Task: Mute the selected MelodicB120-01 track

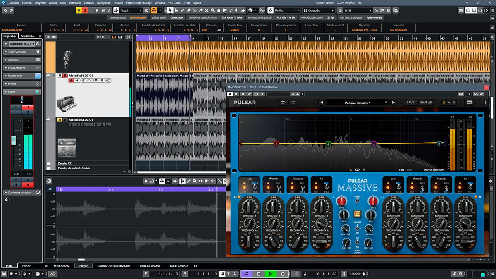Action: (x=60, y=76)
